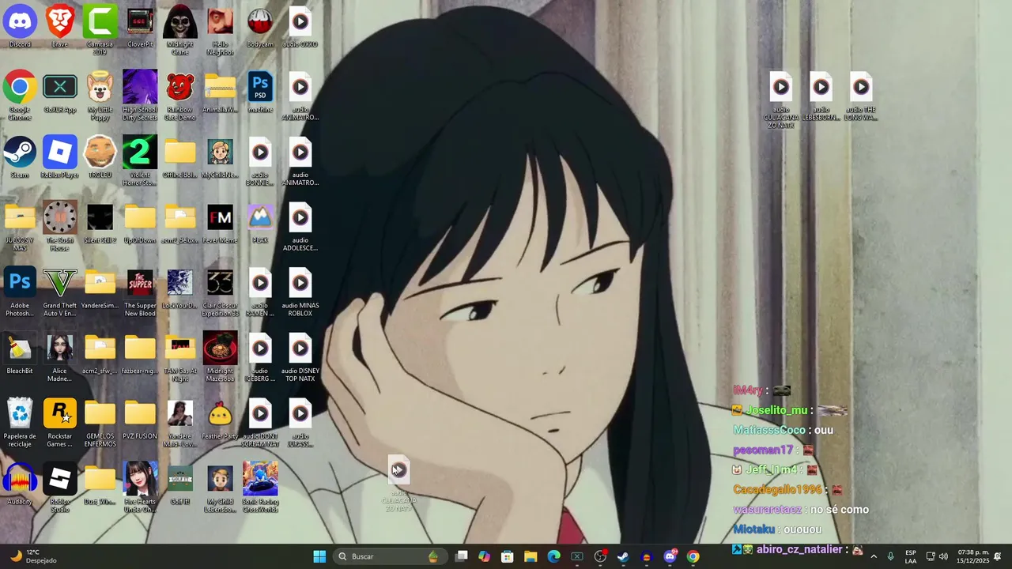Open Task View on taskbar
Viewport: 1012px width, 569px height.
tap(462, 556)
